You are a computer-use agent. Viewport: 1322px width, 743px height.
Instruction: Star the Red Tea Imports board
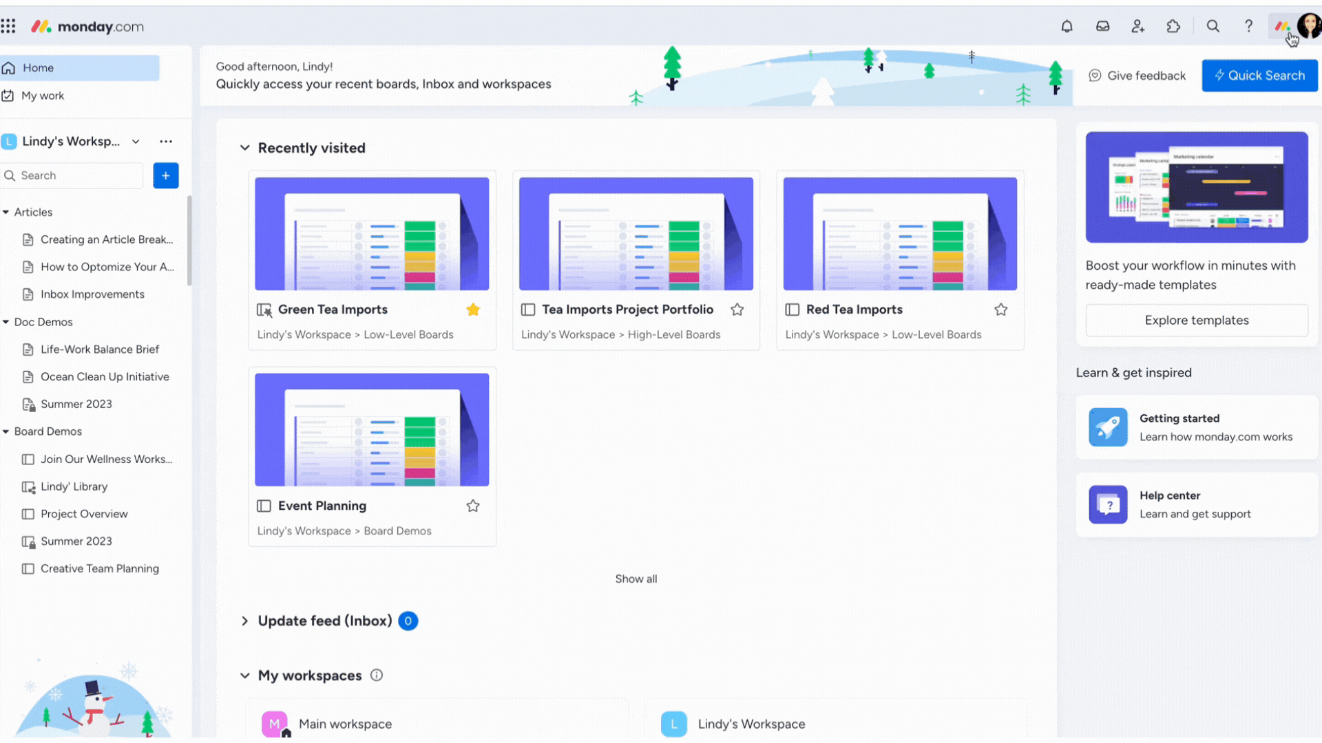point(1000,310)
